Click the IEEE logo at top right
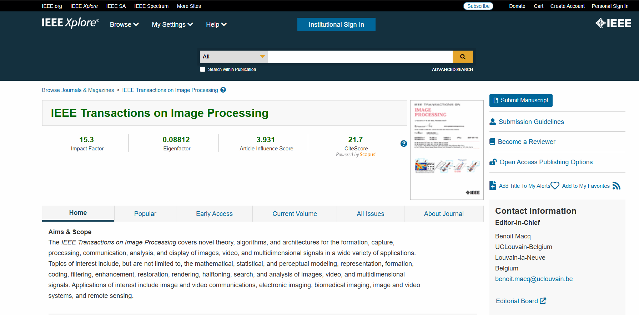The height and width of the screenshot is (315, 639). tap(613, 23)
